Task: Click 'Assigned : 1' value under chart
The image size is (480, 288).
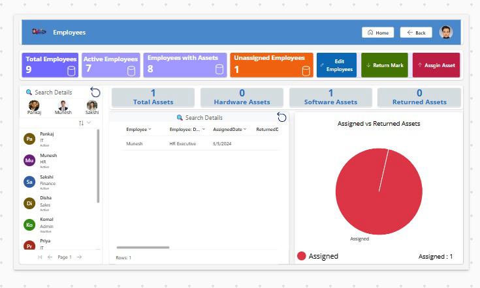Action: (436, 257)
